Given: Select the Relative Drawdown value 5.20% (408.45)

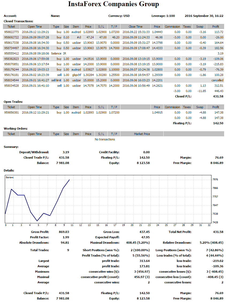Looking at the screenshot, I should coord(212,243).
